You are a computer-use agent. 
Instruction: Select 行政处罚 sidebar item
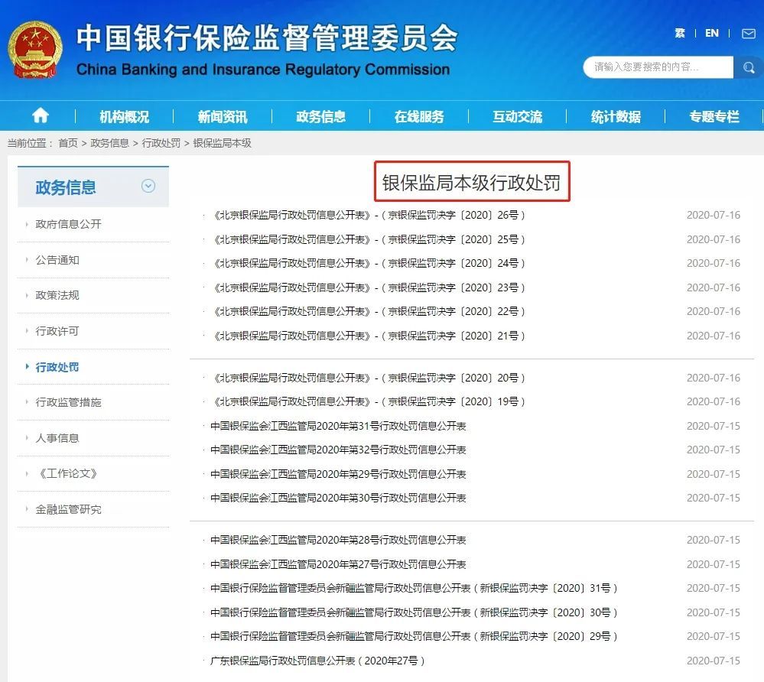click(x=57, y=367)
